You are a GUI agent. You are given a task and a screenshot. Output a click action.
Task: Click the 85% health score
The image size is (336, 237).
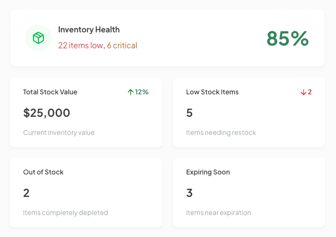click(288, 38)
